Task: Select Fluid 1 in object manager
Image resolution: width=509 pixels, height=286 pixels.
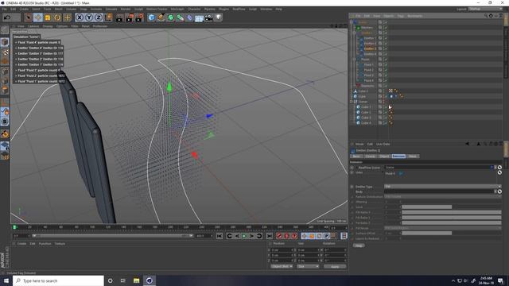Action: [x=368, y=64]
